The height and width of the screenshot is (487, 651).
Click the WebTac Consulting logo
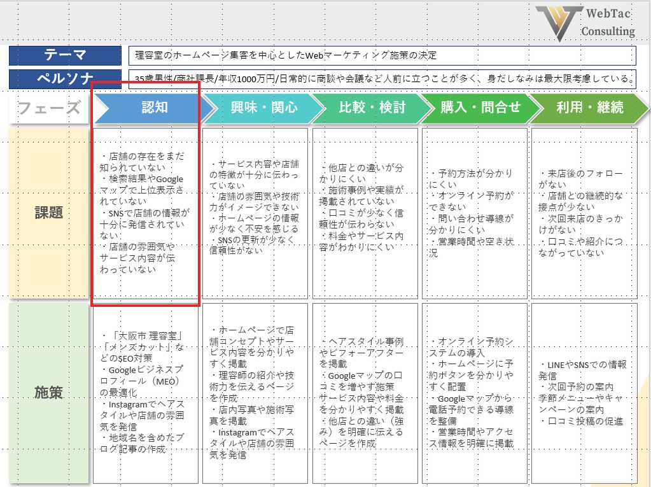coord(585,23)
